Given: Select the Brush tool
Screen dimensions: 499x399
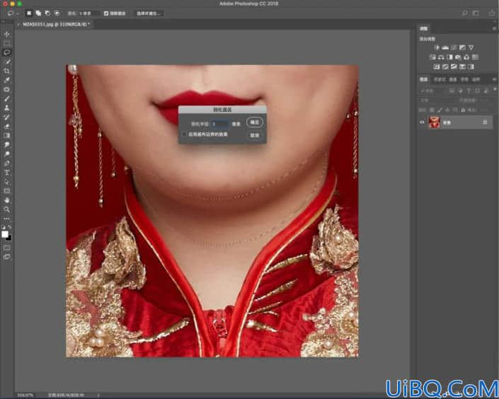Looking at the screenshot, I should tap(6, 98).
